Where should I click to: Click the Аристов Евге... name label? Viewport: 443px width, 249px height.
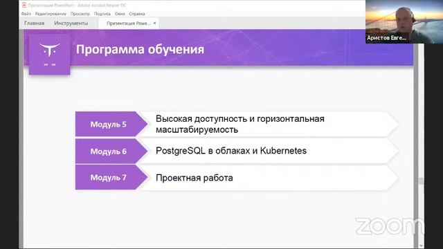[x=386, y=38]
